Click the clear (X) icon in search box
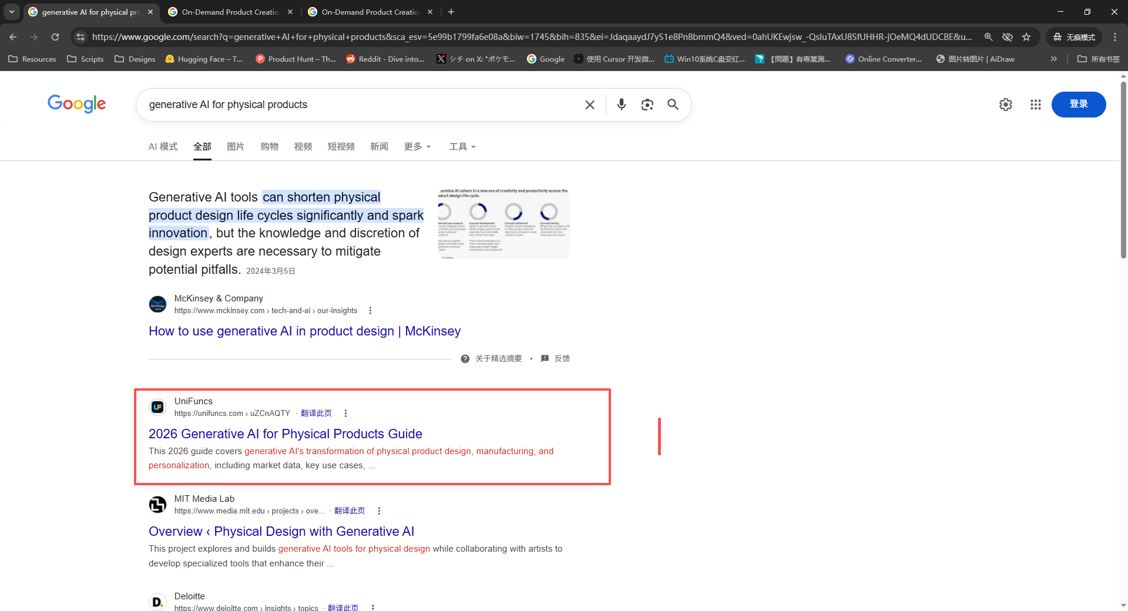This screenshot has height=611, width=1128. 590,105
